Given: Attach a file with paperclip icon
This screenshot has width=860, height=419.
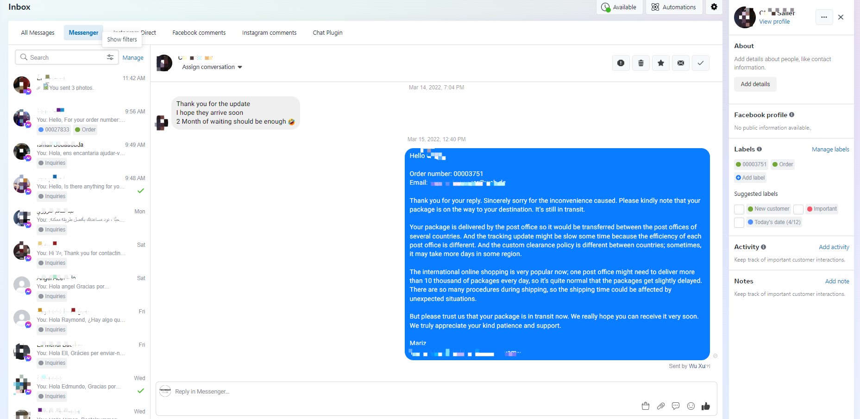Looking at the screenshot, I should tap(661, 406).
